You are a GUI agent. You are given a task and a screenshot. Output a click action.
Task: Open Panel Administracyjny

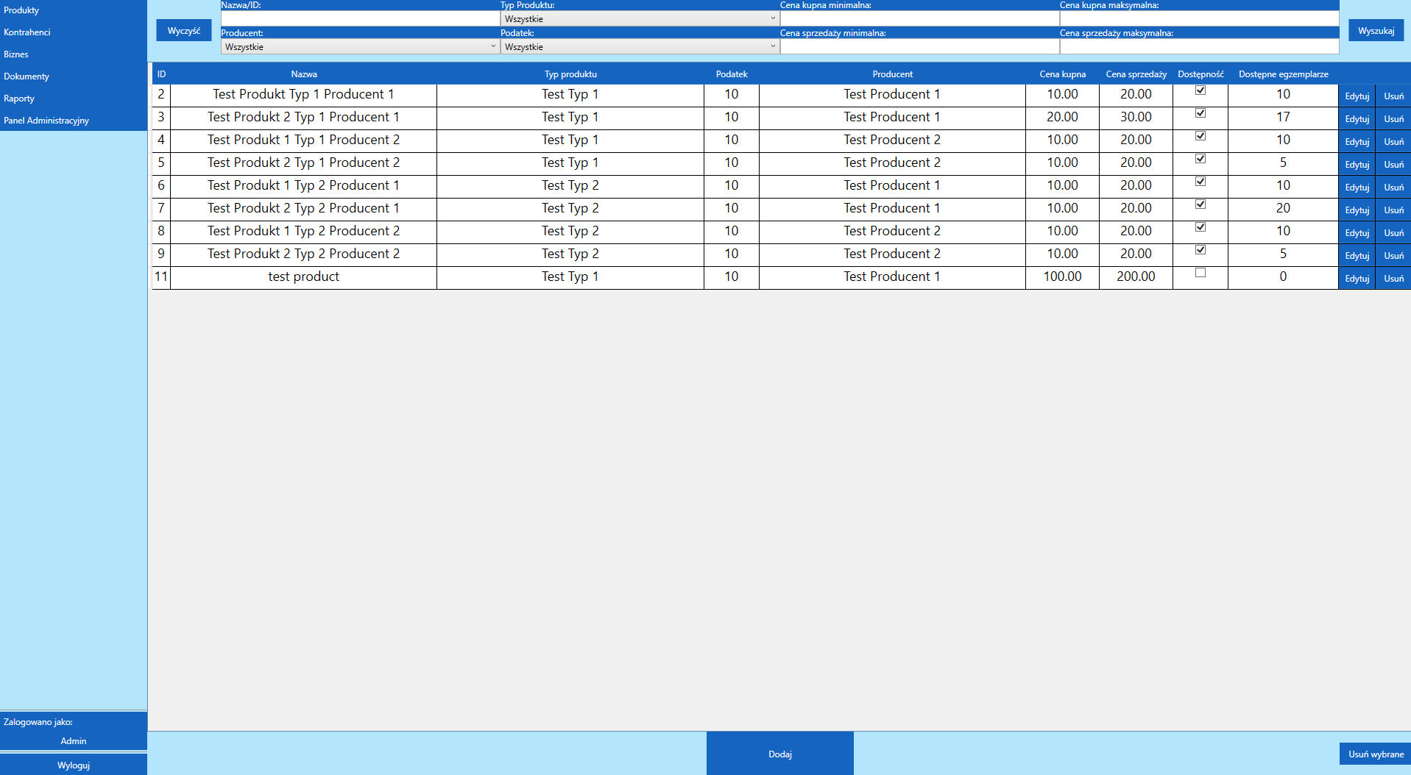coord(47,120)
